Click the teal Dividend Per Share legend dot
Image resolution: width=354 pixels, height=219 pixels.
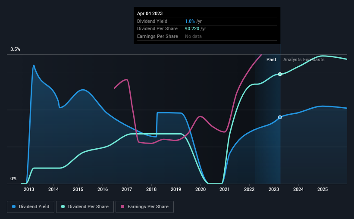[63, 206]
